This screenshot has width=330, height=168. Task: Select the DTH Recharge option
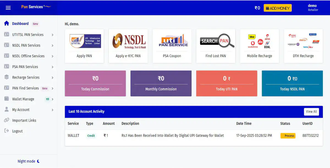(x=303, y=46)
